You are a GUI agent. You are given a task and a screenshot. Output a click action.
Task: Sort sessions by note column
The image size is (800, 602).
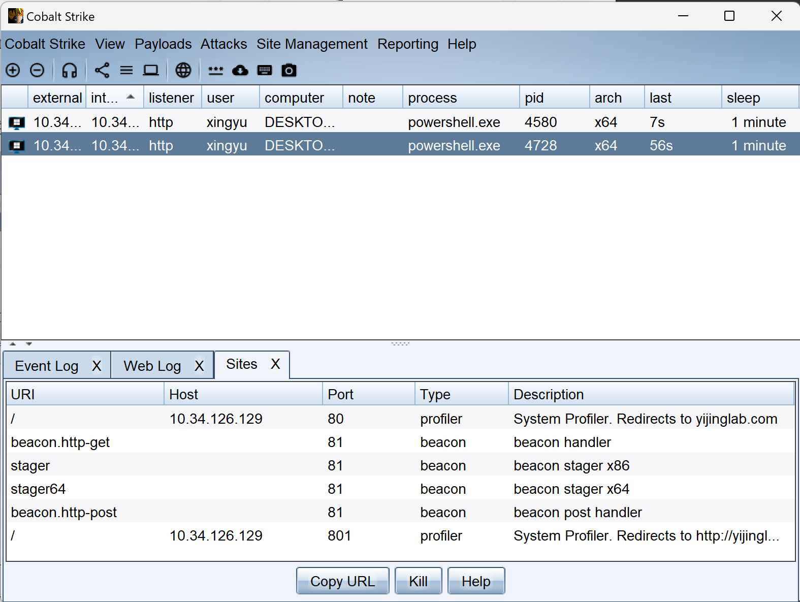373,98
